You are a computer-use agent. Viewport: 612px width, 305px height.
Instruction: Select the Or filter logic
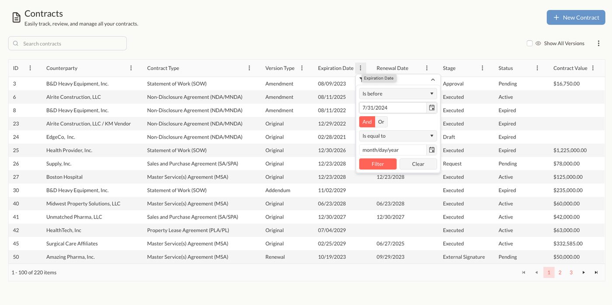pyautogui.click(x=381, y=122)
